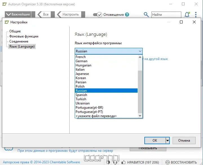Choose Italian from language list
The width and height of the screenshot is (203, 165).
tap(106, 70)
